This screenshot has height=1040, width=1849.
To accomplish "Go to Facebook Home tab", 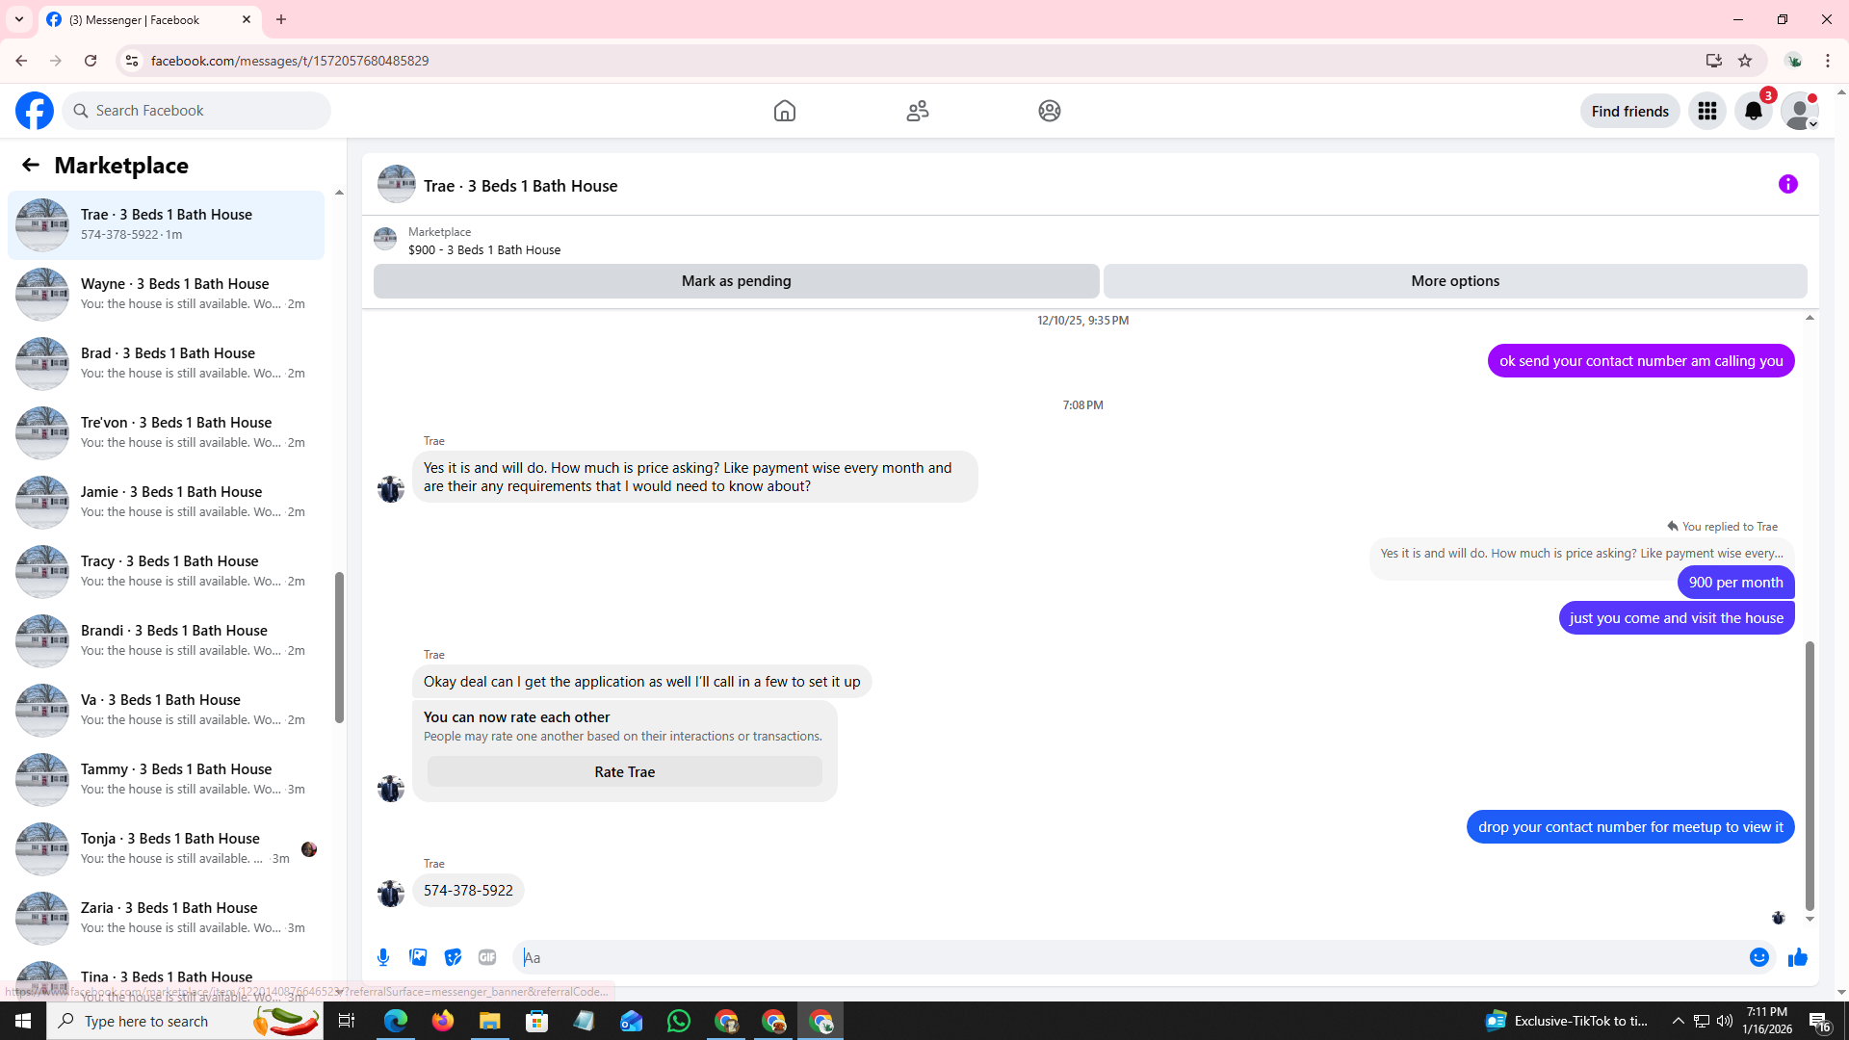I will [x=784, y=111].
